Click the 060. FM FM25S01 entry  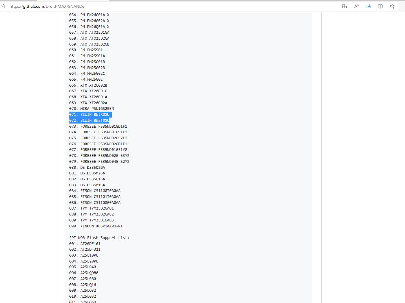coord(86,50)
